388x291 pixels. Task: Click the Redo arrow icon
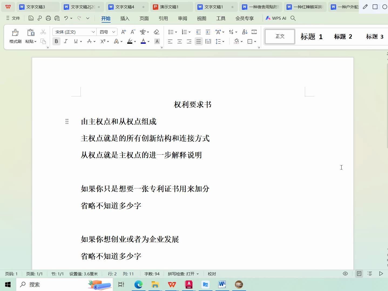(79, 18)
